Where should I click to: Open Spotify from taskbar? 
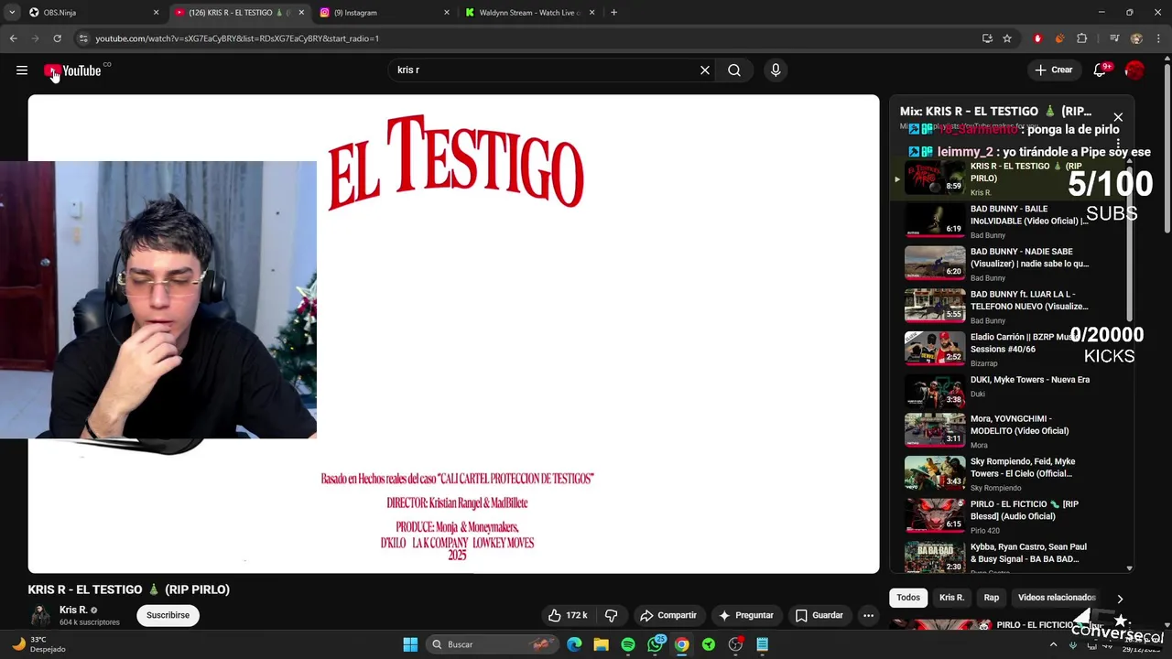click(x=628, y=644)
